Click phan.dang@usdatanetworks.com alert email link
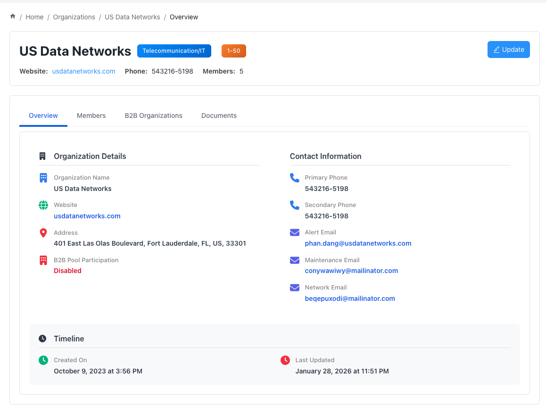The width and height of the screenshot is (546, 414). (x=358, y=243)
